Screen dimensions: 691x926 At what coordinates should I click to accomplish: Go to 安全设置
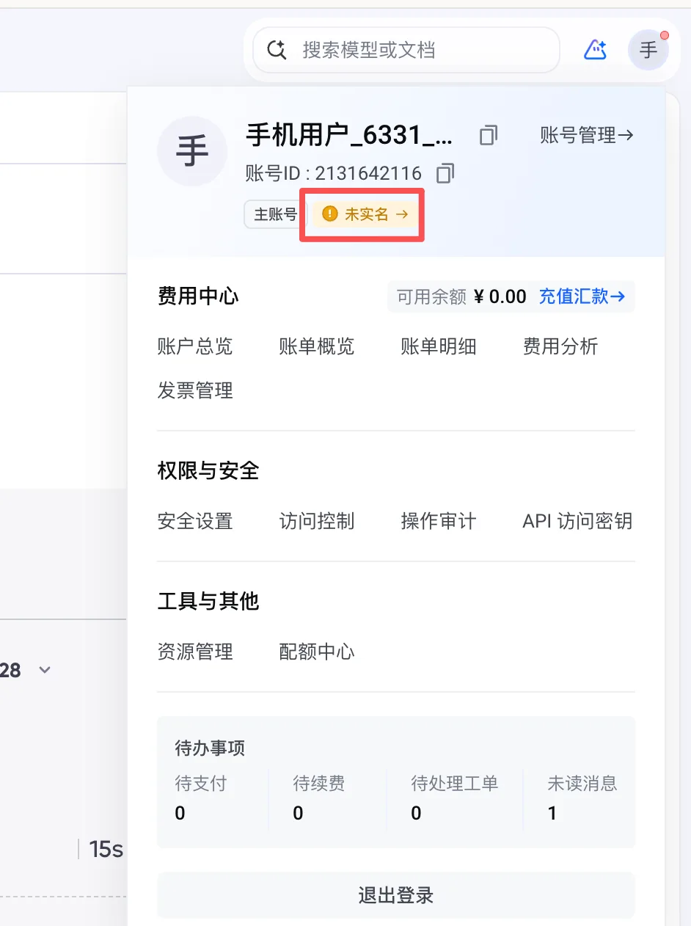(195, 522)
